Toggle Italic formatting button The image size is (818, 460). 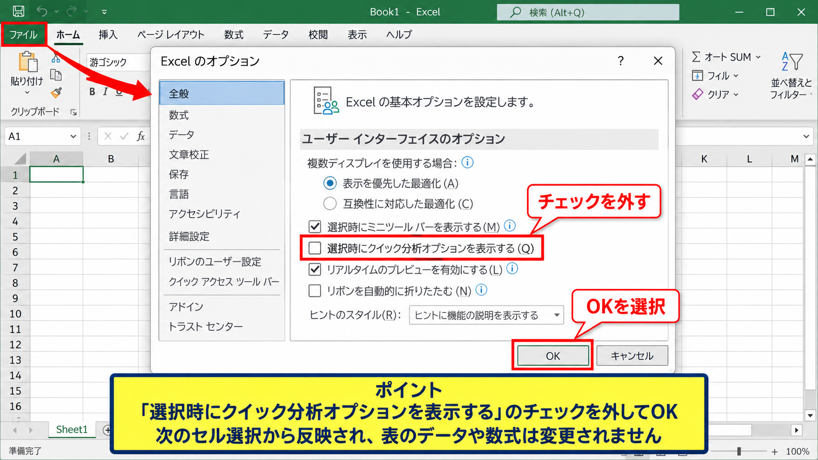[105, 92]
